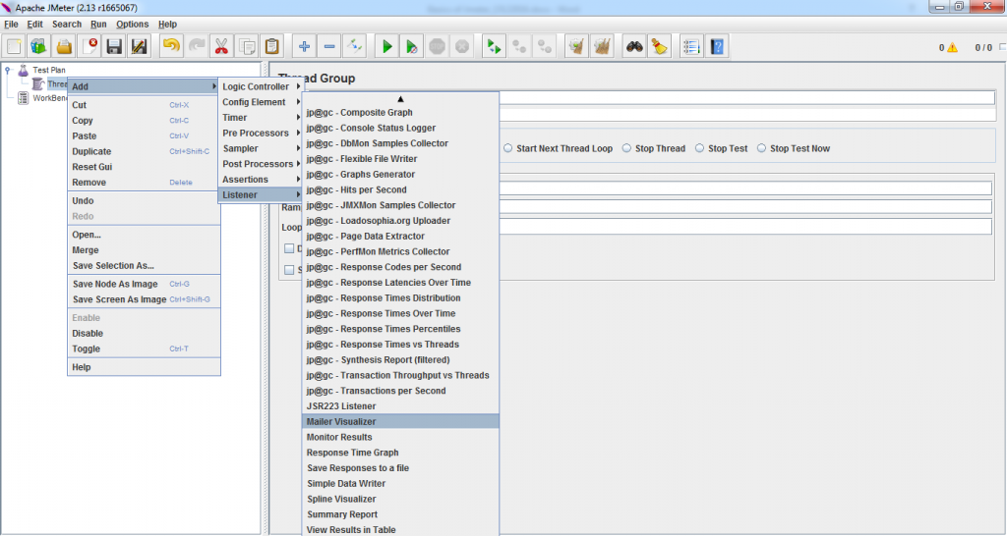This screenshot has width=1007, height=536.
Task: Click the Clear All double broom icon
Action: [x=602, y=46]
